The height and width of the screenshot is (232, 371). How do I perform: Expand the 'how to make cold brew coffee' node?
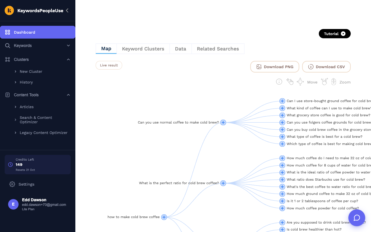point(164,217)
